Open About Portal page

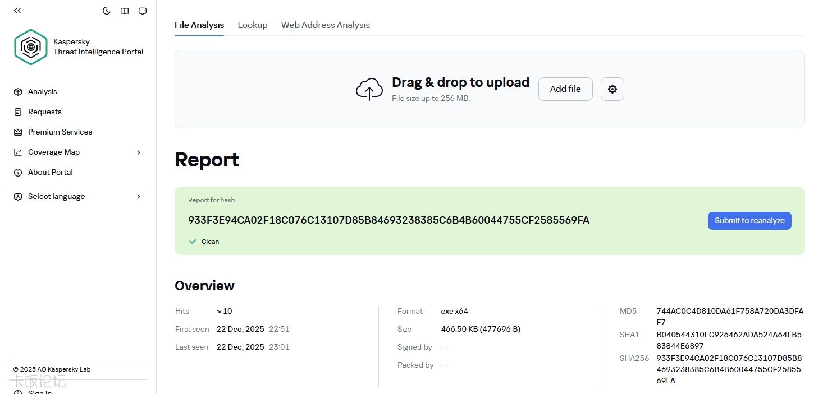(50, 173)
